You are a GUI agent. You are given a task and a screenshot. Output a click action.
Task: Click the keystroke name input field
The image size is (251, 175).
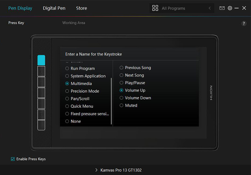tap(129, 54)
